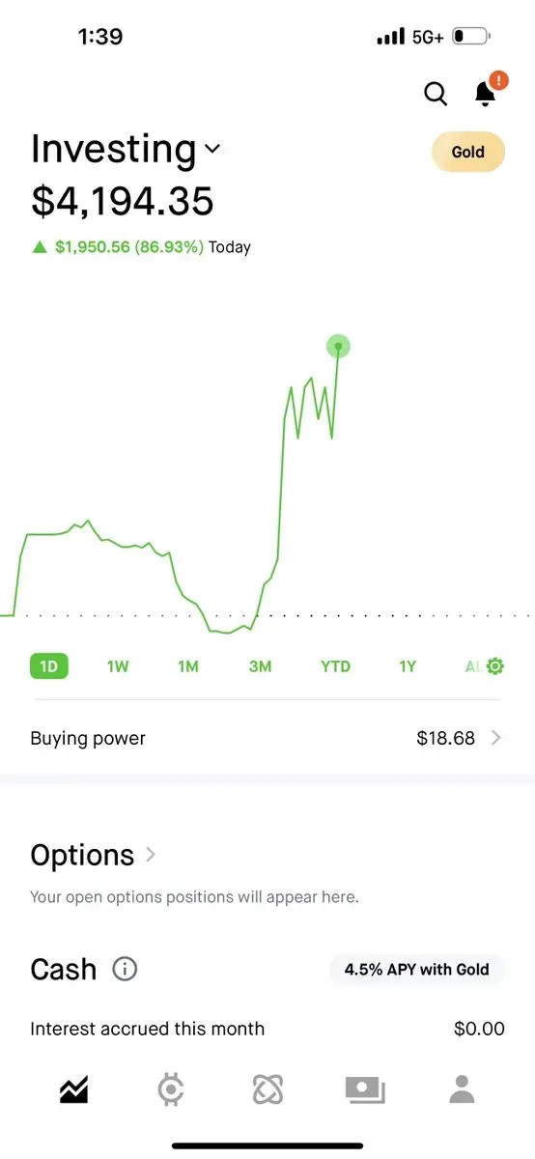
Task: Open the account profile icon
Action: click(463, 1089)
